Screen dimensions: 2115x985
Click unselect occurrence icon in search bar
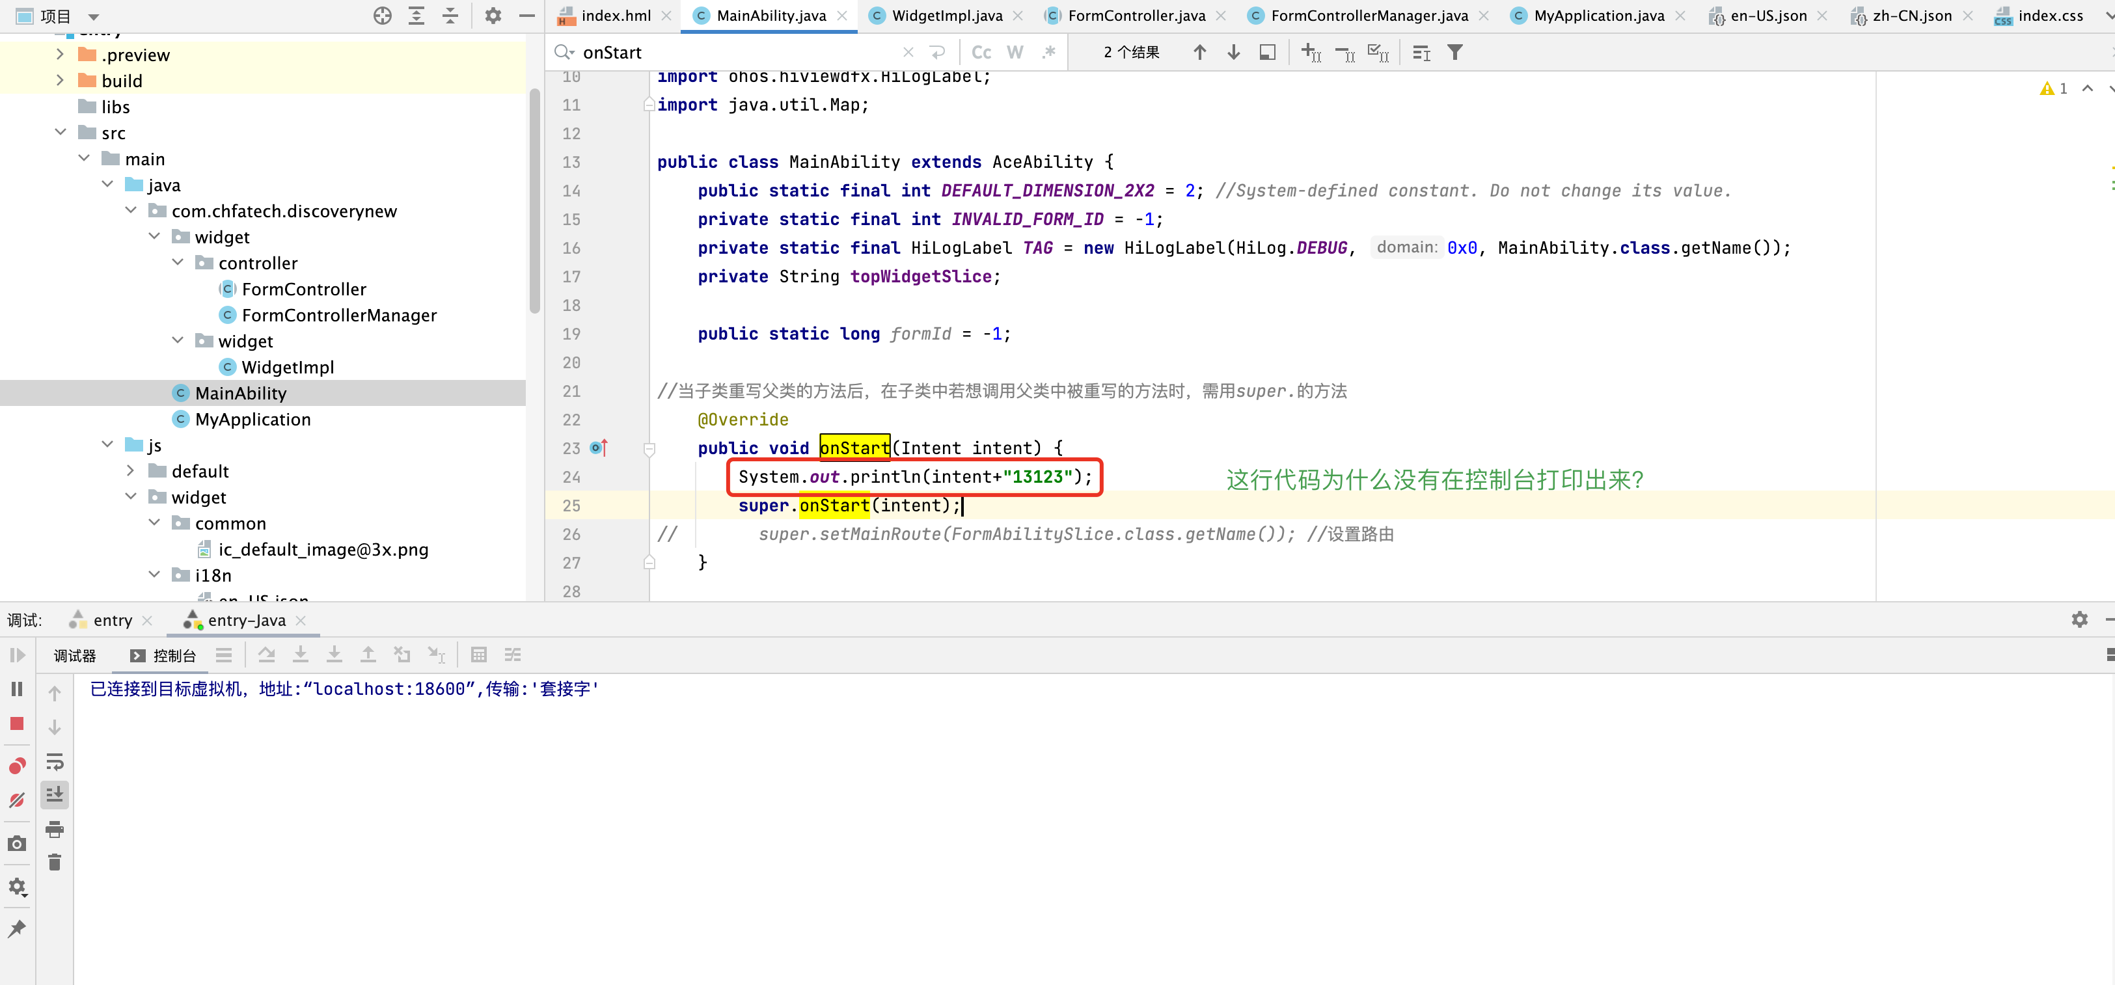point(1345,53)
